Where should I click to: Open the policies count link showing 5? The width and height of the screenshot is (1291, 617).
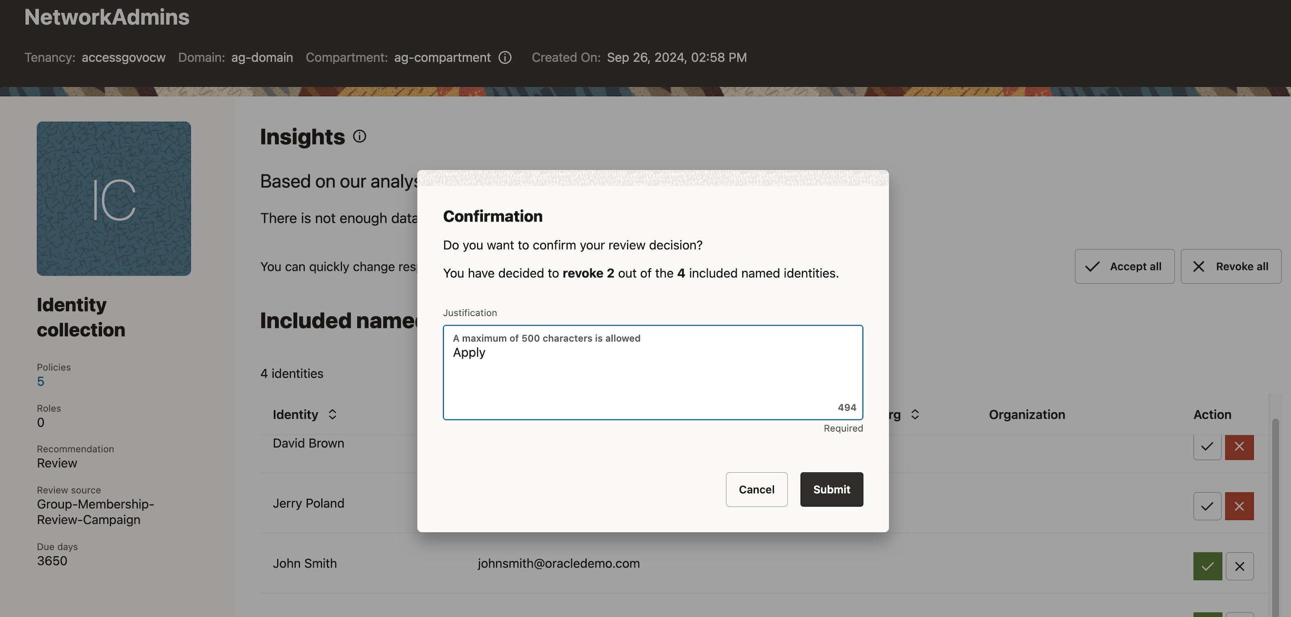tap(40, 382)
